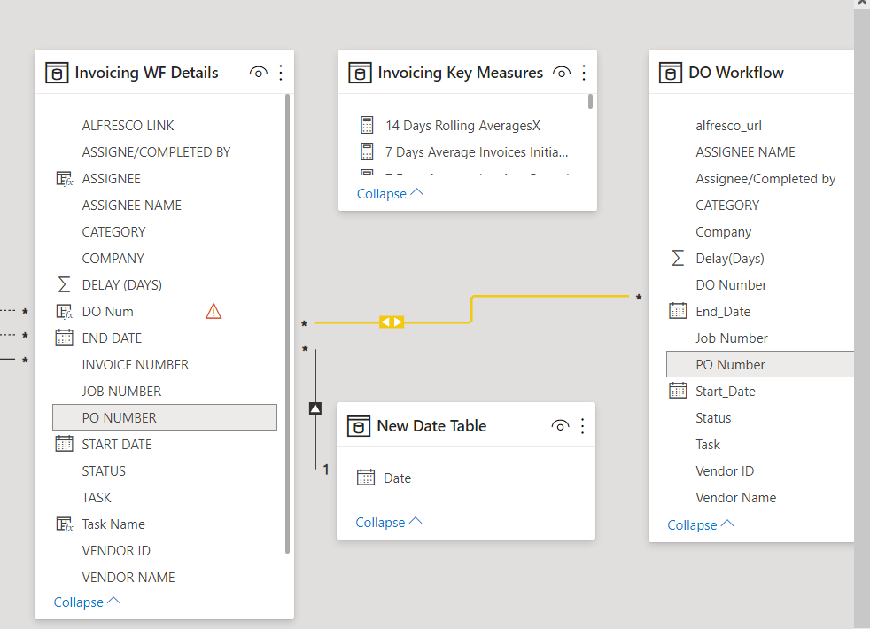Open more options for Invoicing WF Details
Image resolution: width=870 pixels, height=629 pixels.
pos(281,73)
